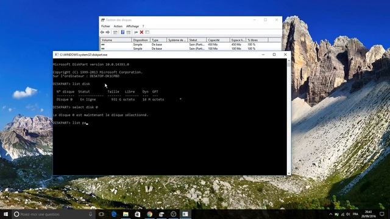Show hidden system tray icons

pos(330,214)
